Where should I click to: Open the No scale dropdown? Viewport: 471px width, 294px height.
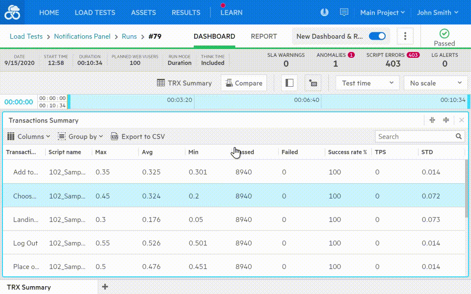click(436, 83)
